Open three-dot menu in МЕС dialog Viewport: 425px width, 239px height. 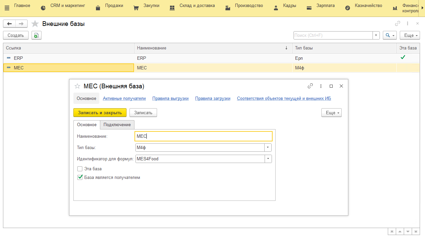321,86
